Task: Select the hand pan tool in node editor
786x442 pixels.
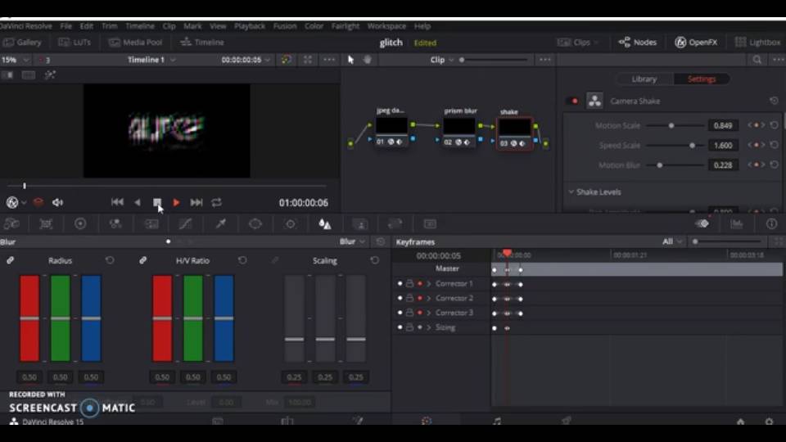Action: (368, 60)
